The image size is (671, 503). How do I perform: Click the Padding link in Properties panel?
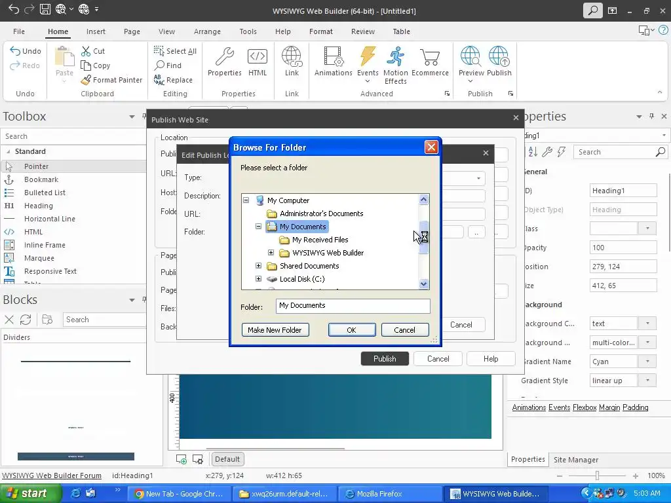coord(635,407)
